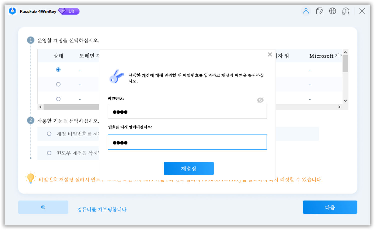Select the second account radio button
Viewport: 375px width, 230px height.
58,84
